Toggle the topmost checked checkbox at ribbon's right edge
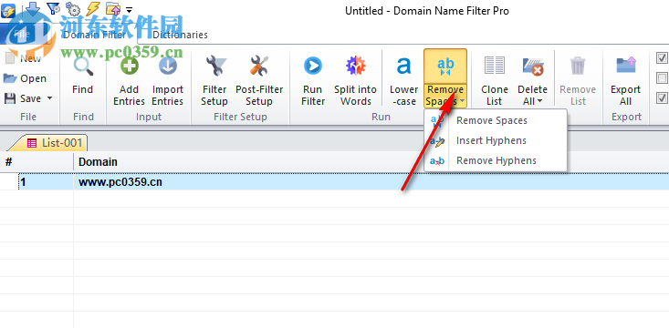Screen dimensions: 669x328 pos(663,58)
